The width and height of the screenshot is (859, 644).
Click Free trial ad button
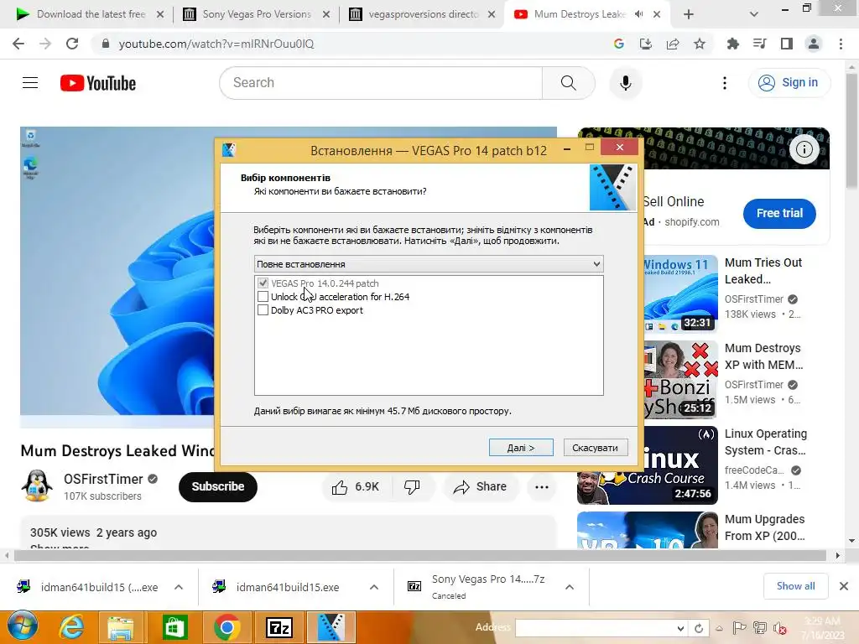pos(779,213)
